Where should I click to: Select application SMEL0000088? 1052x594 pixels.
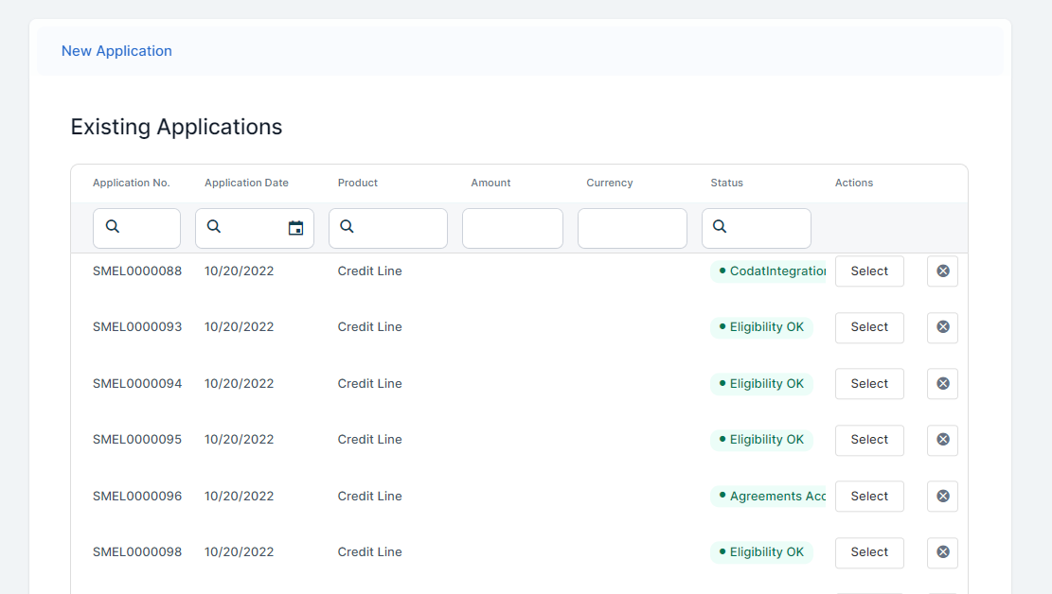(868, 271)
